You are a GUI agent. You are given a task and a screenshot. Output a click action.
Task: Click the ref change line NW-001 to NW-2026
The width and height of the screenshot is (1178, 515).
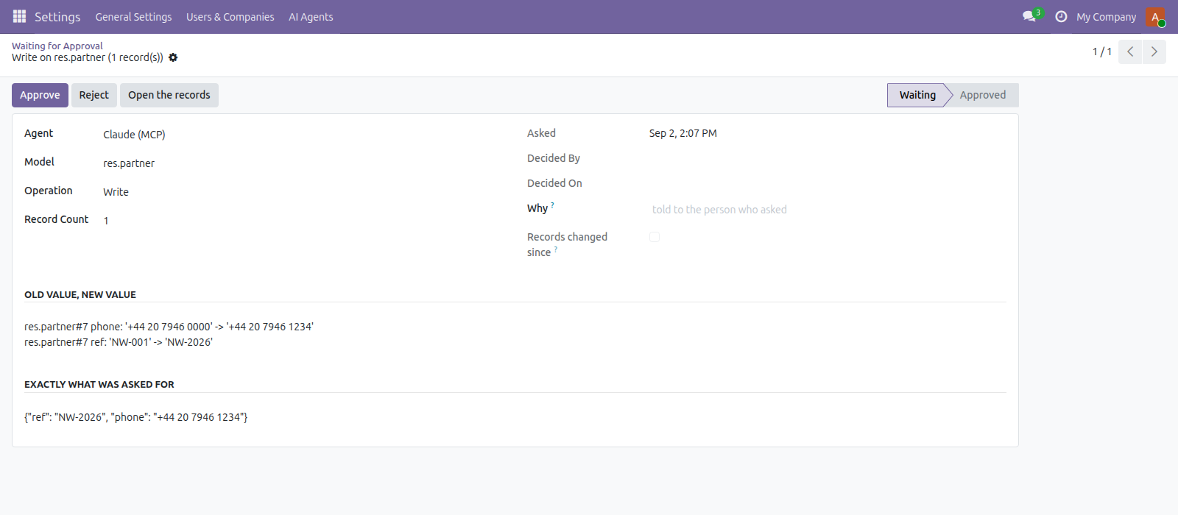point(119,342)
